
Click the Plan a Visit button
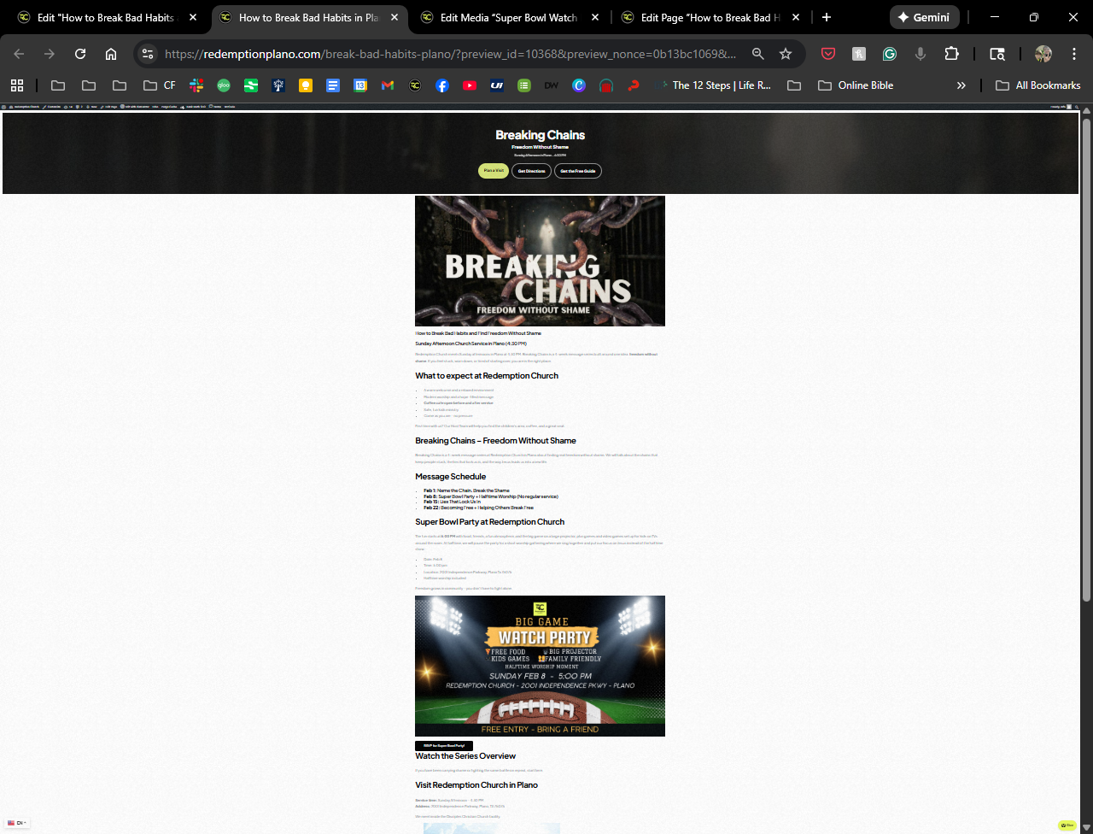[x=494, y=171]
